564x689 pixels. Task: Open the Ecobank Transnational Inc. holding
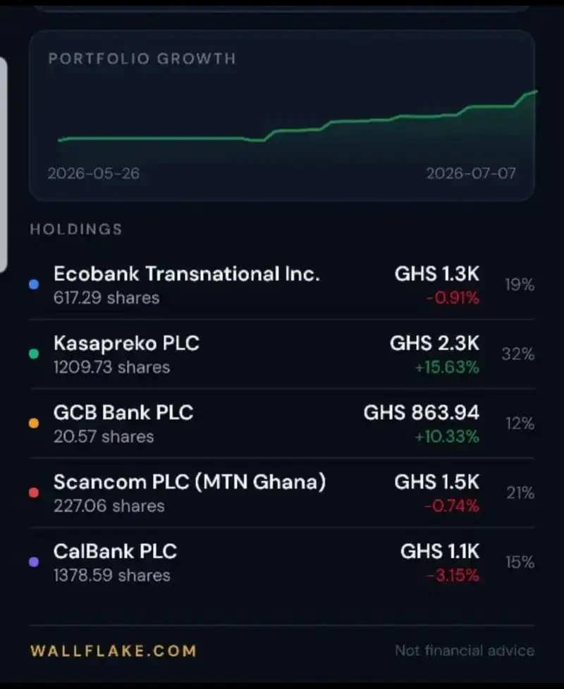(282, 285)
